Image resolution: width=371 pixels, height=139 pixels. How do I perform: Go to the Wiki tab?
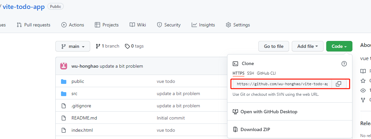point(138,25)
